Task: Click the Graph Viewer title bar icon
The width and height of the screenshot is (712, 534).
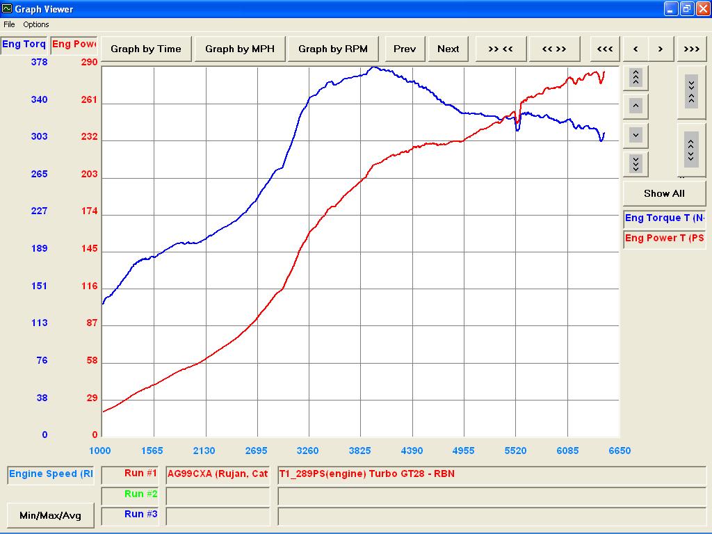Action: pyautogui.click(x=7, y=8)
